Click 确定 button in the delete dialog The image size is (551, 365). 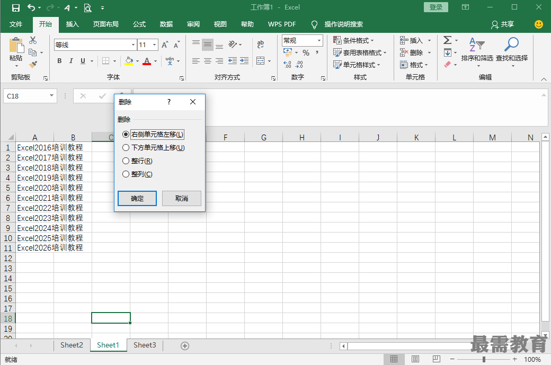[x=137, y=199]
